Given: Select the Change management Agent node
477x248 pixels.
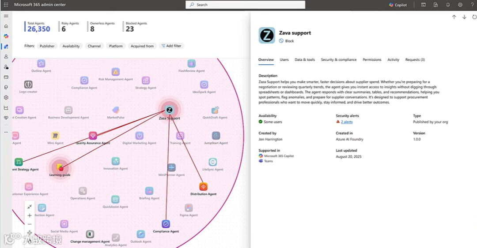Looking at the screenshot, I should (x=90, y=234).
